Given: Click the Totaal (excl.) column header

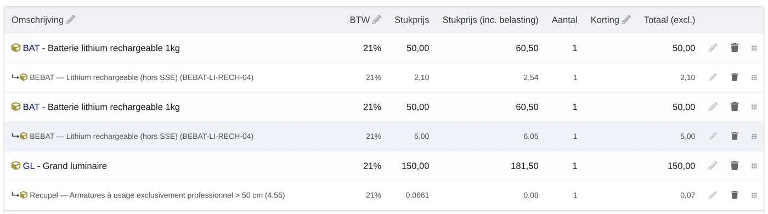Looking at the screenshot, I should click(x=669, y=20).
